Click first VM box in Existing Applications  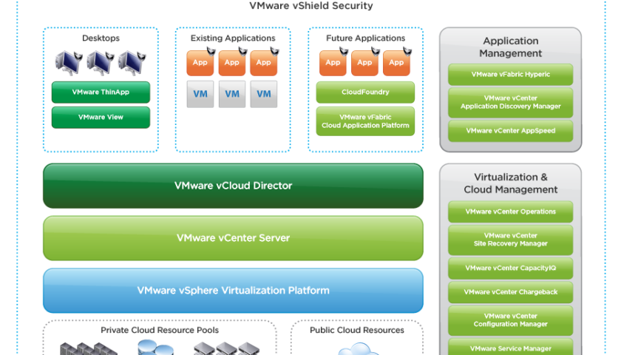200,95
